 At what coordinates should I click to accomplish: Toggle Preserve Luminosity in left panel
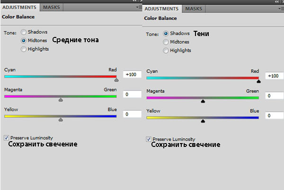point(6,137)
